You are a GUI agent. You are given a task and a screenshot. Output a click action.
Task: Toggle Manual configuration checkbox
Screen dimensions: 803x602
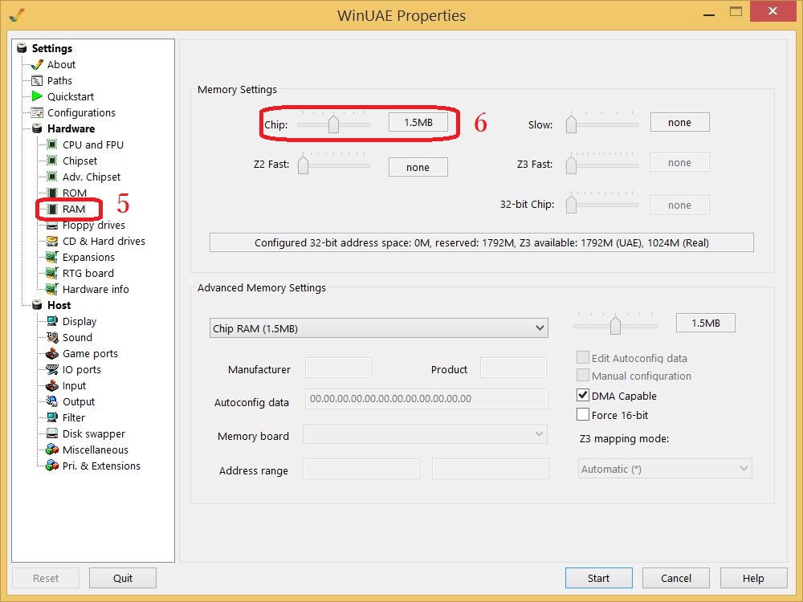point(583,375)
